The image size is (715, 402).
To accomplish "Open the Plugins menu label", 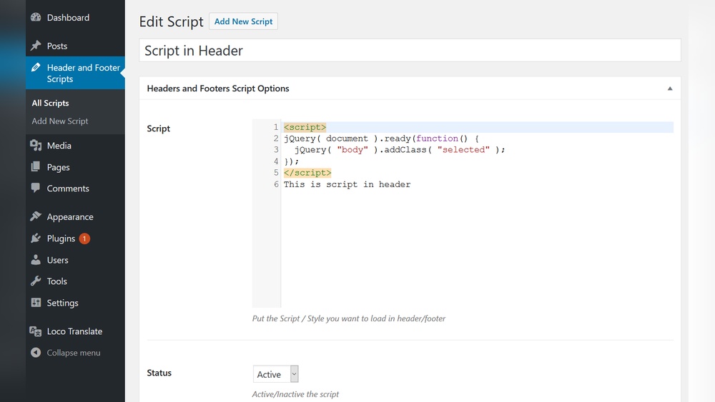I will [x=61, y=238].
